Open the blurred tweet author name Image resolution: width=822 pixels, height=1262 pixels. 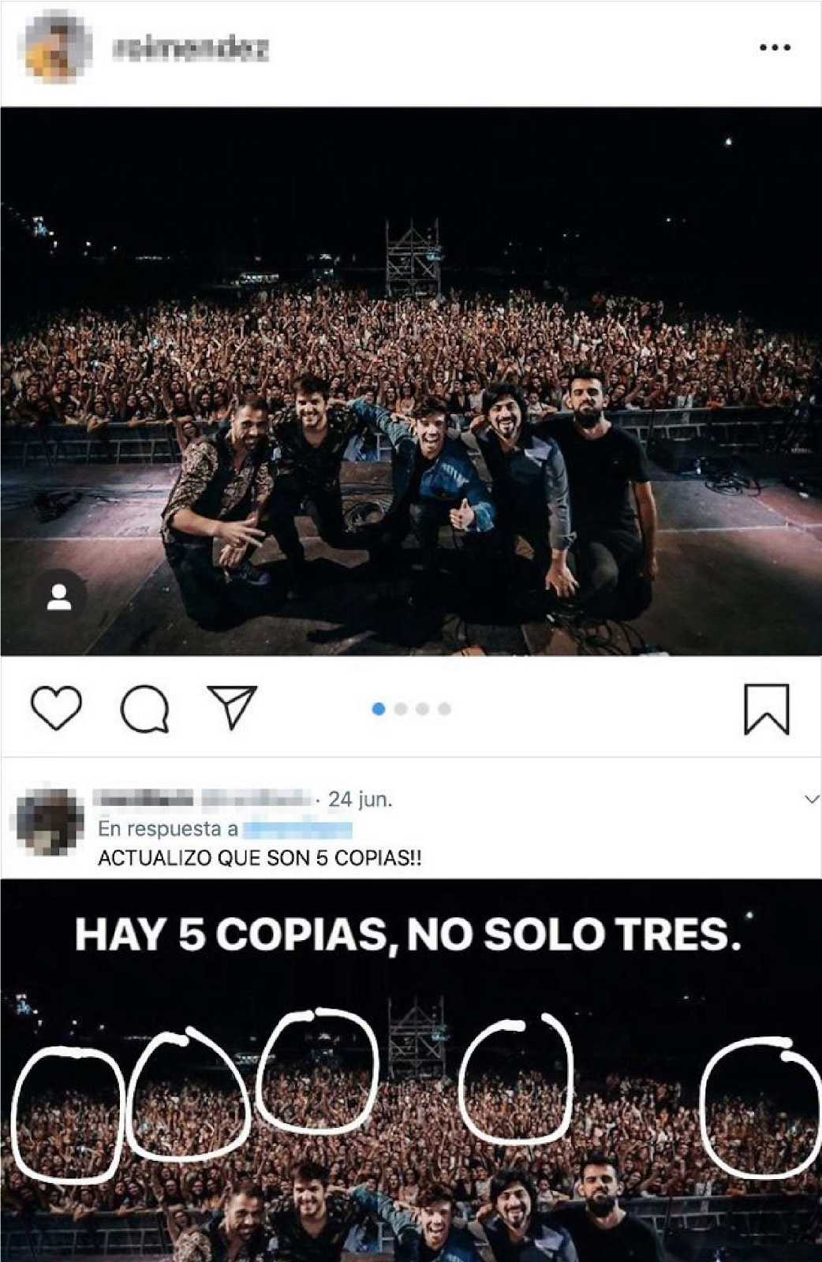click(x=201, y=800)
